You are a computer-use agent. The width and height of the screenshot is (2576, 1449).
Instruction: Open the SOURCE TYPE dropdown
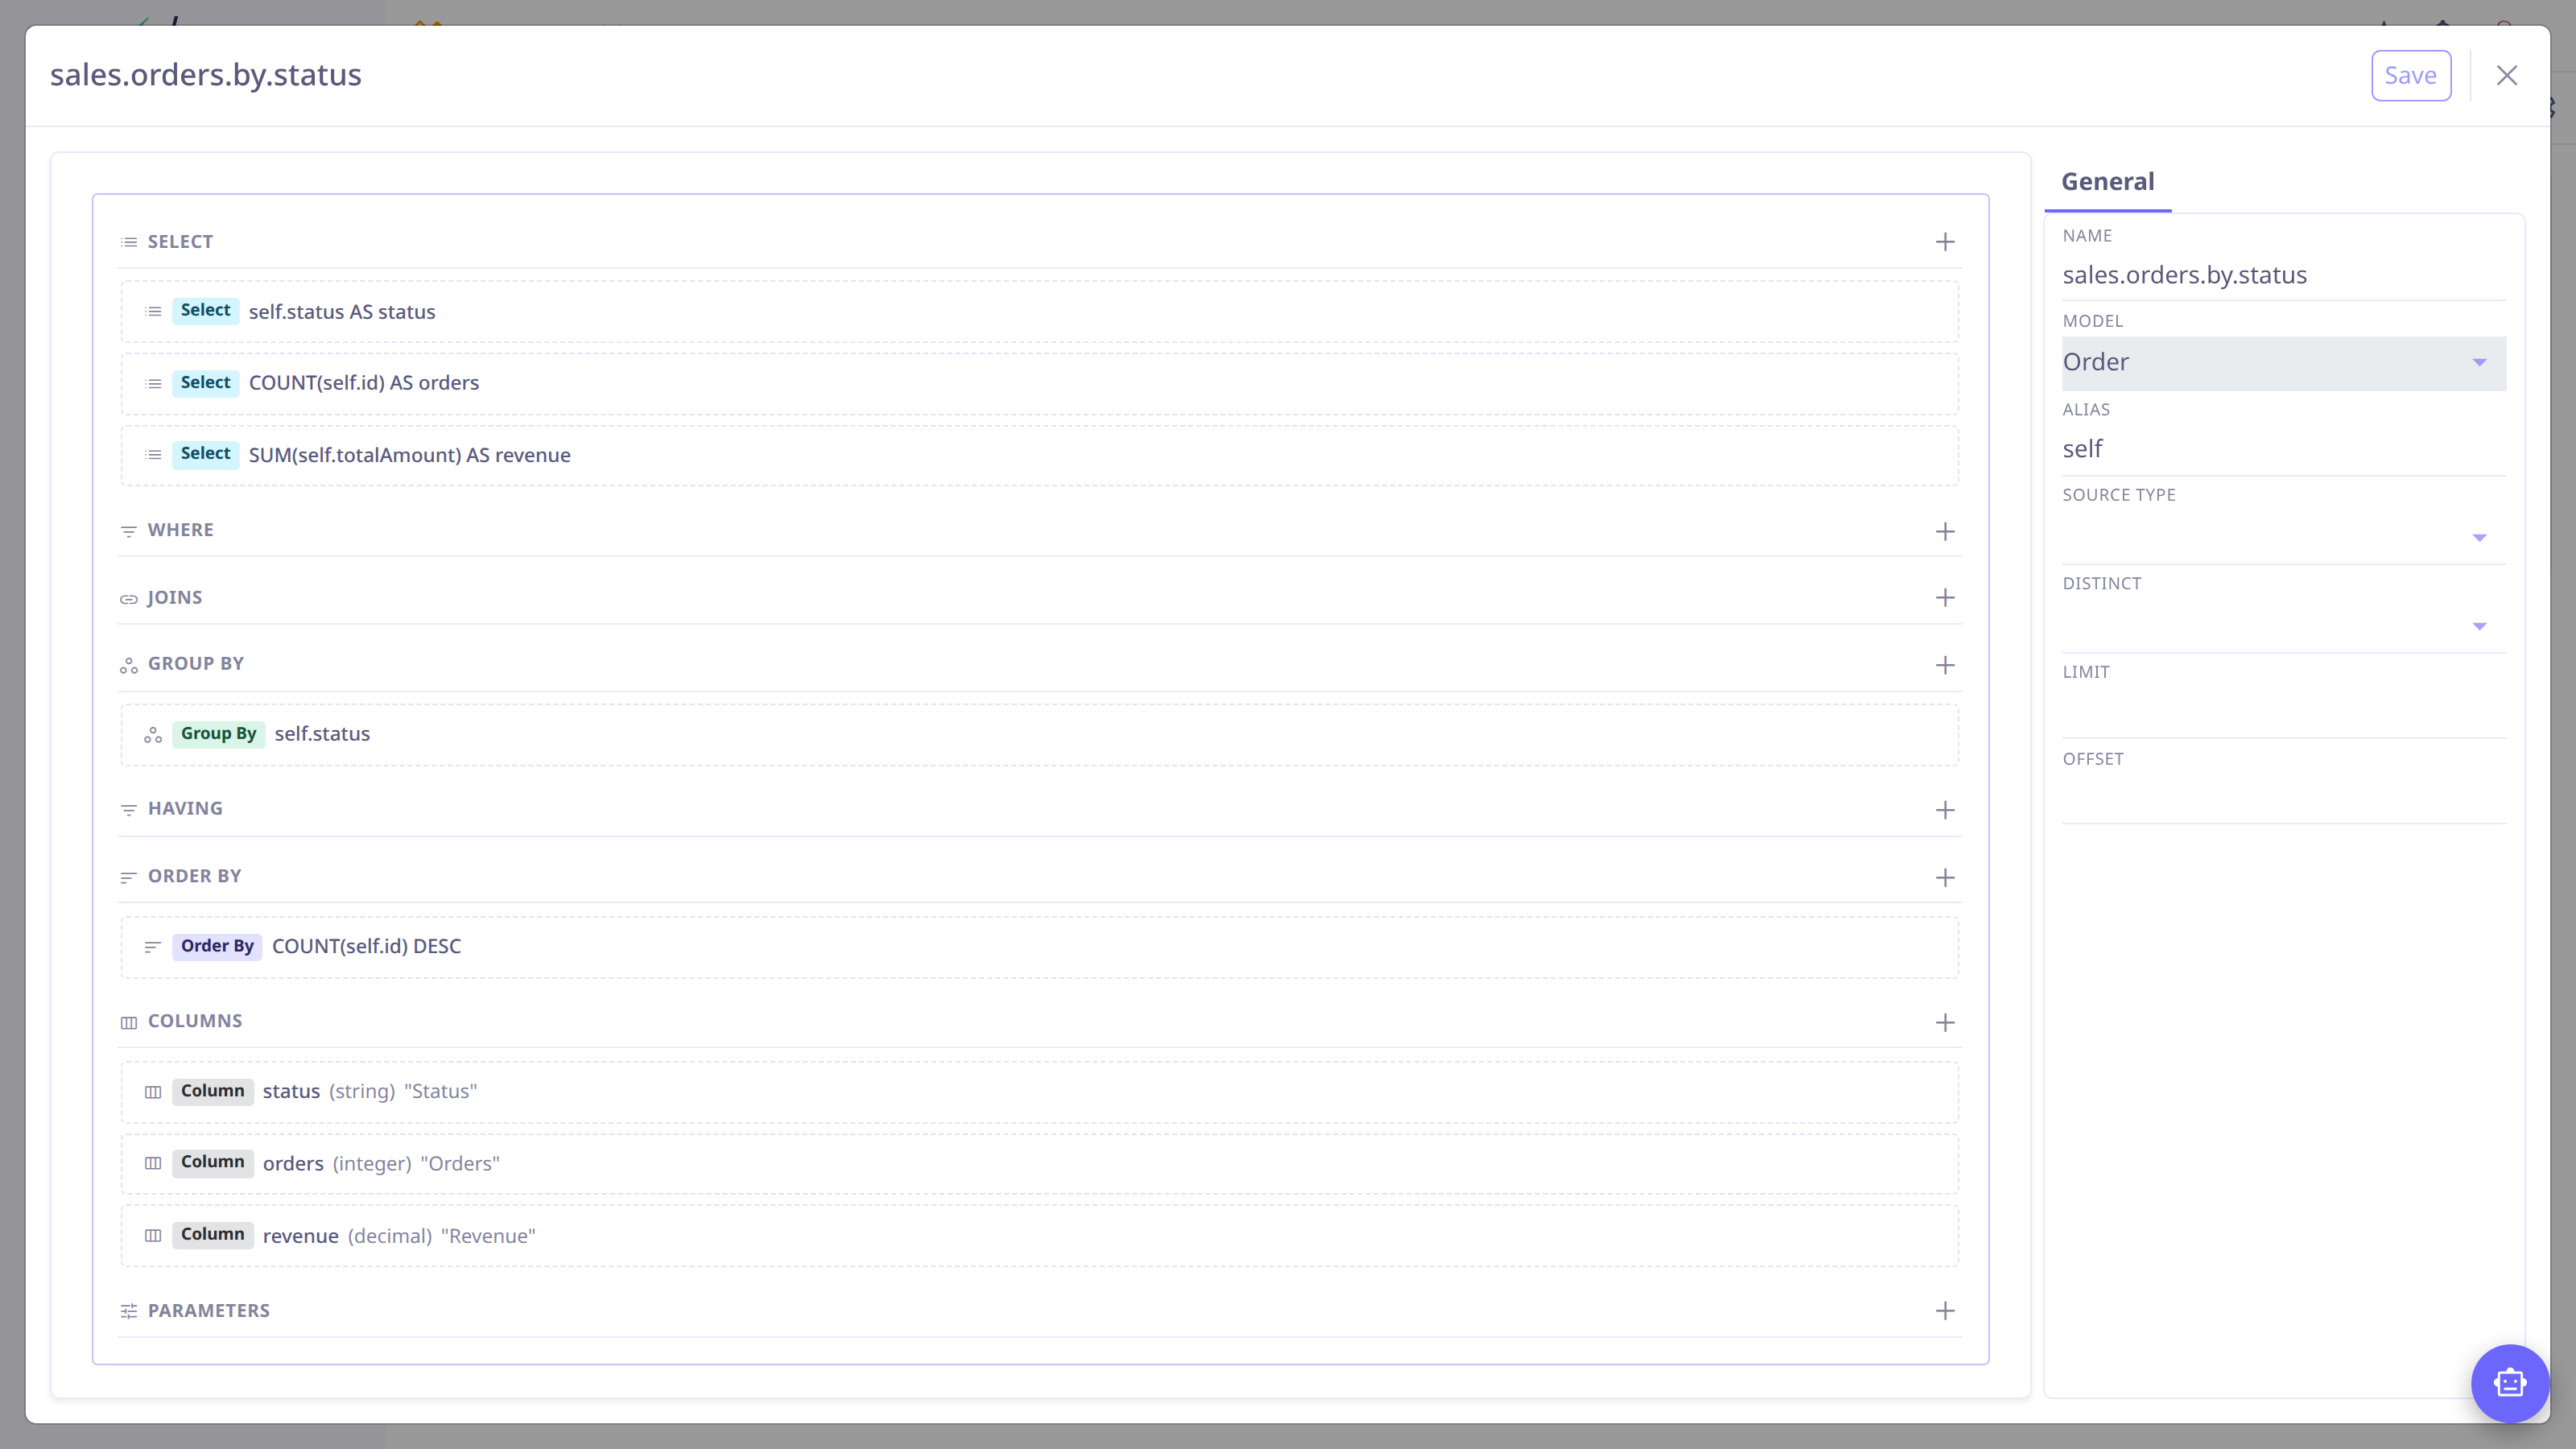point(2283,537)
